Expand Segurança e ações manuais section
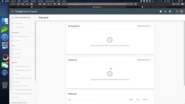Image resolution: width=185 pixels, height=104 pixels. point(32,103)
